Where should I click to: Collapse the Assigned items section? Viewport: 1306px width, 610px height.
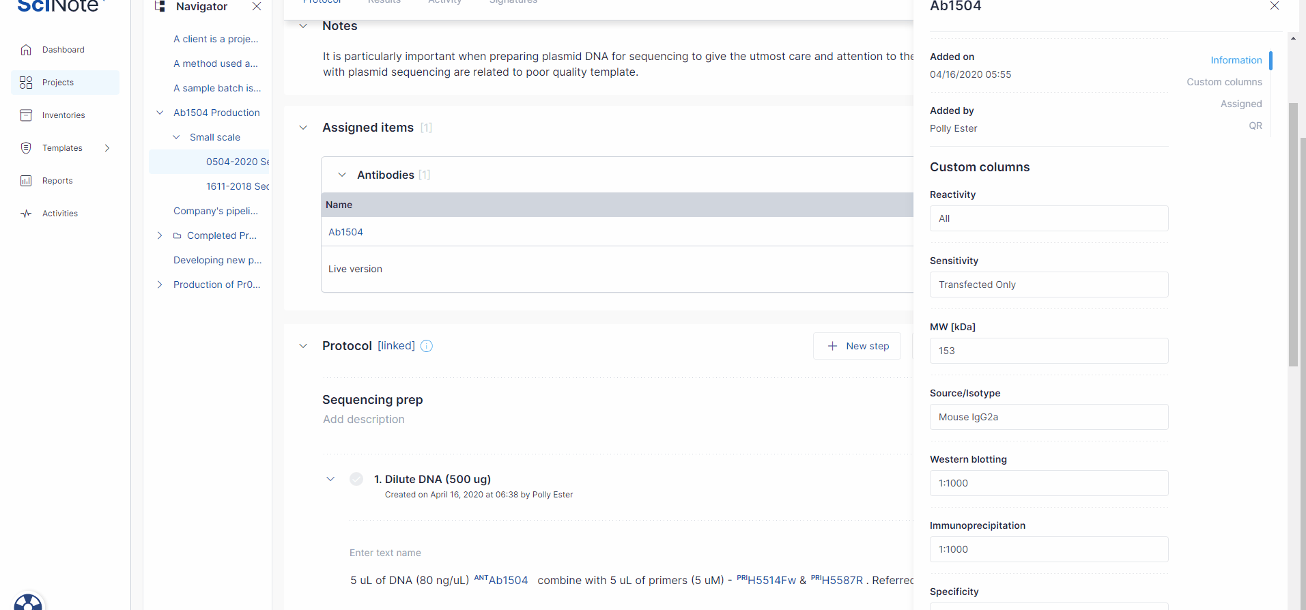[x=303, y=128]
